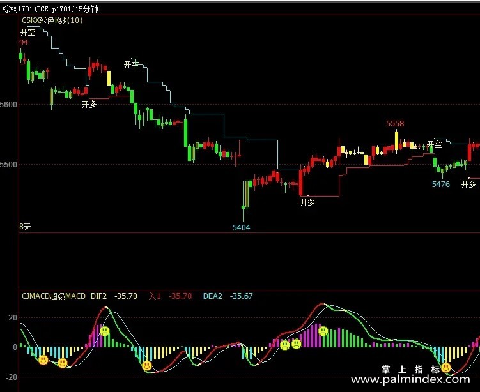This screenshot has width=480, height=392.
Task: Click the leftmost smiling face MACD marker
Action: click(x=43, y=360)
